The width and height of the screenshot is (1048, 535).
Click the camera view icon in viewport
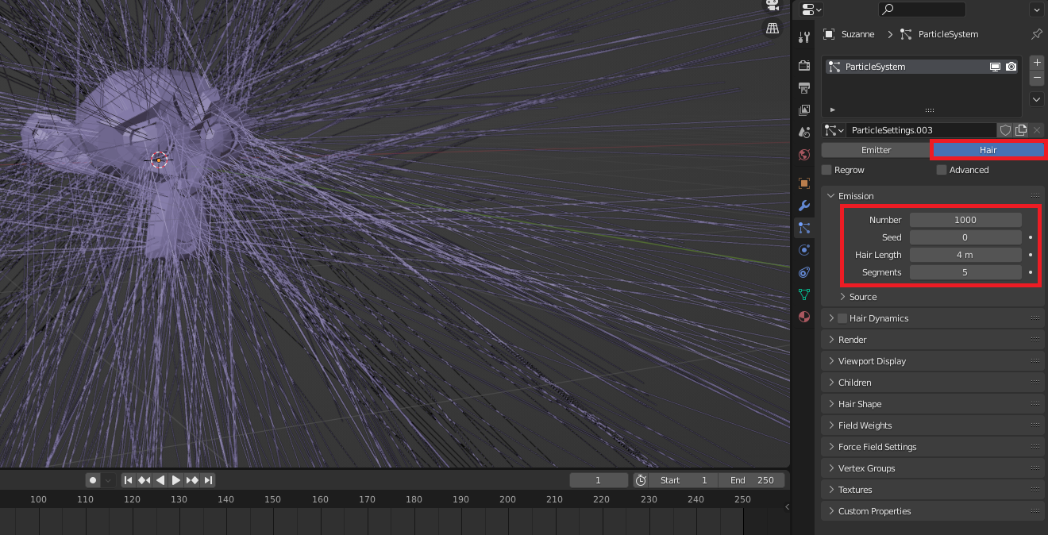(x=772, y=5)
